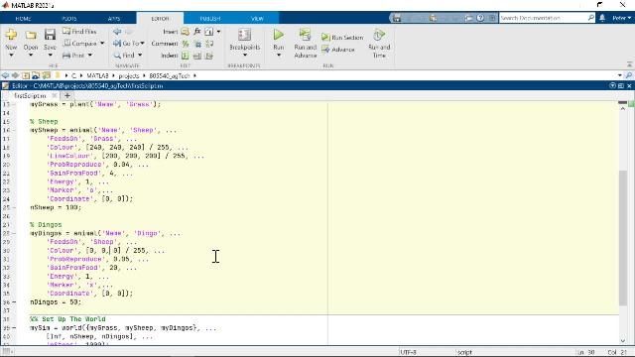This screenshot has height=357, width=635.
Task: Select the testScript.m editor tab
Action: click(30, 96)
